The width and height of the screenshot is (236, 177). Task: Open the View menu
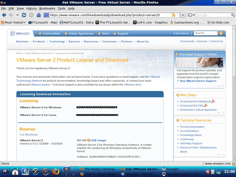pos(20,9)
